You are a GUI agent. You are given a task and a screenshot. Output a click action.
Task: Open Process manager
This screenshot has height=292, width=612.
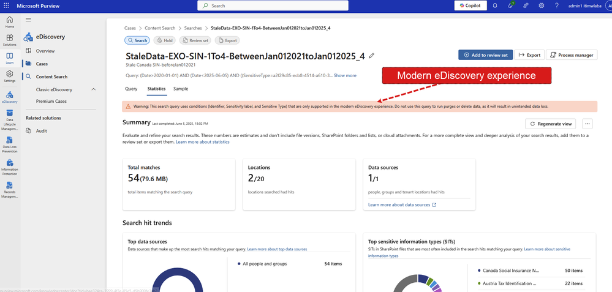572,55
